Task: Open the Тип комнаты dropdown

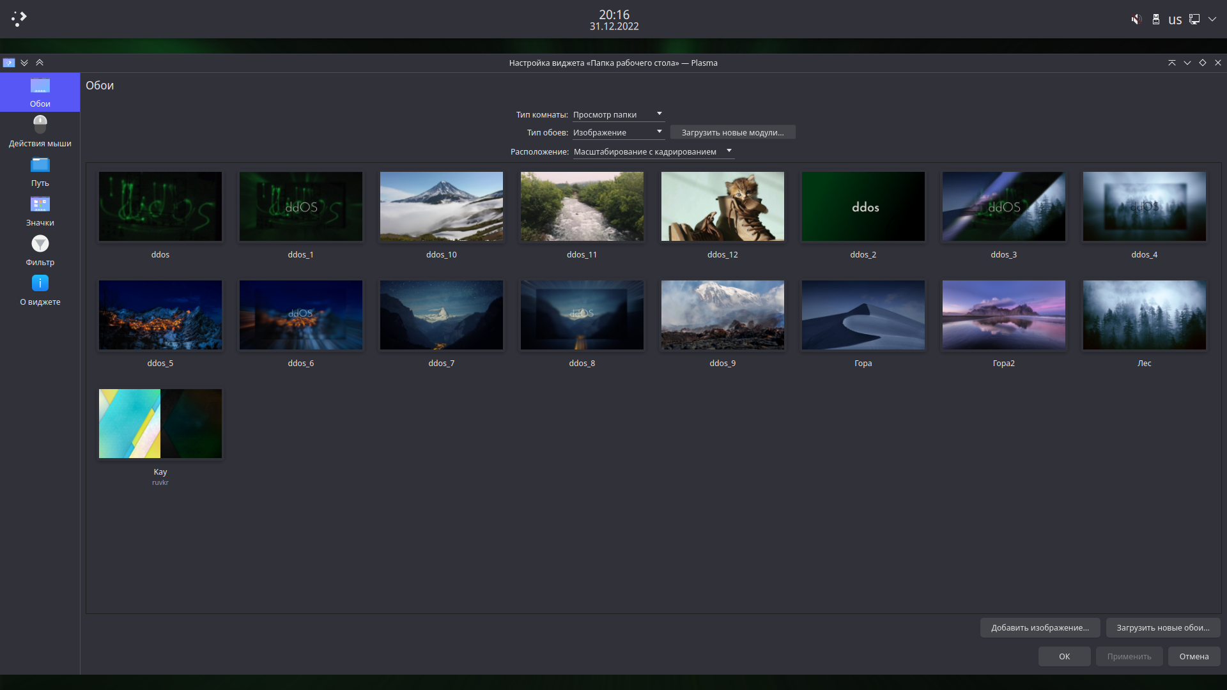Action: [617, 114]
